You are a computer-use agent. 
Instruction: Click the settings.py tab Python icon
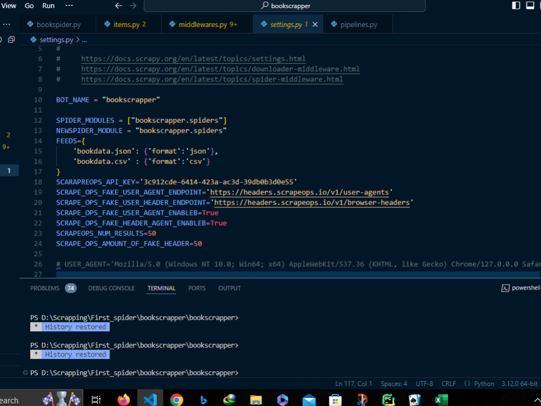point(264,24)
